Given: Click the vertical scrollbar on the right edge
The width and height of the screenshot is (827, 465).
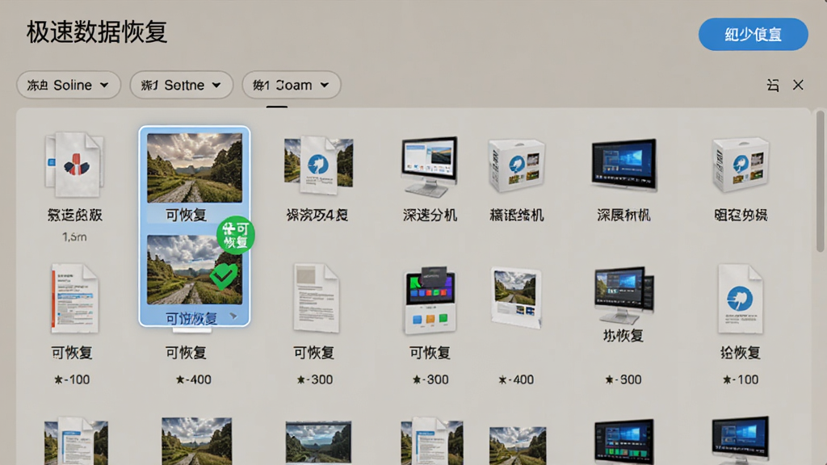Looking at the screenshot, I should tap(821, 180).
